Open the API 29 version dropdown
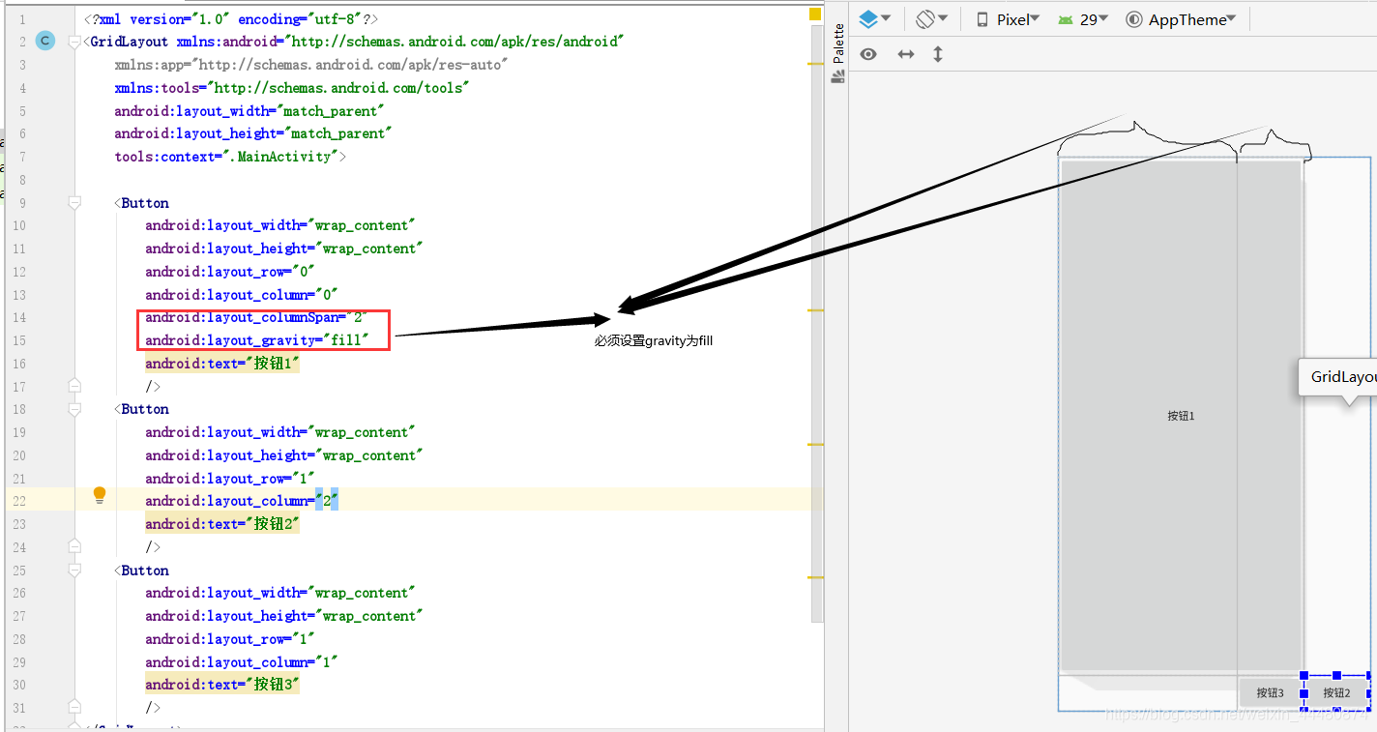The height and width of the screenshot is (732, 1377). (x=1083, y=19)
